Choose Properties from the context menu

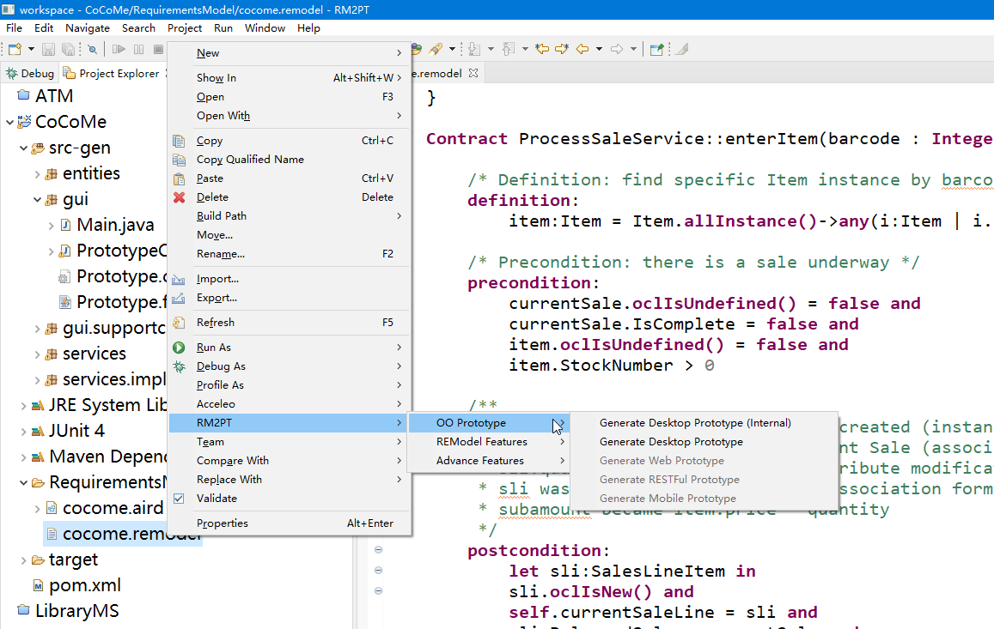[290, 523]
